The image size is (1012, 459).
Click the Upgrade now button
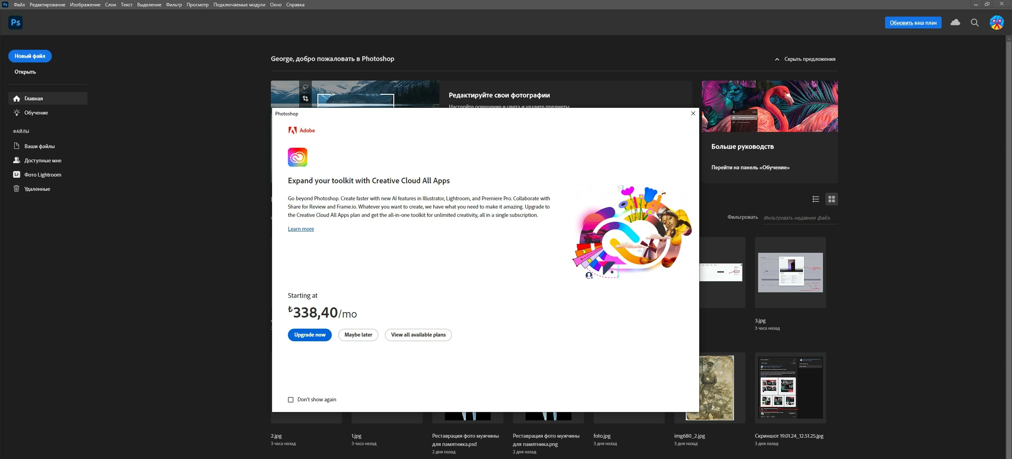pyautogui.click(x=310, y=335)
